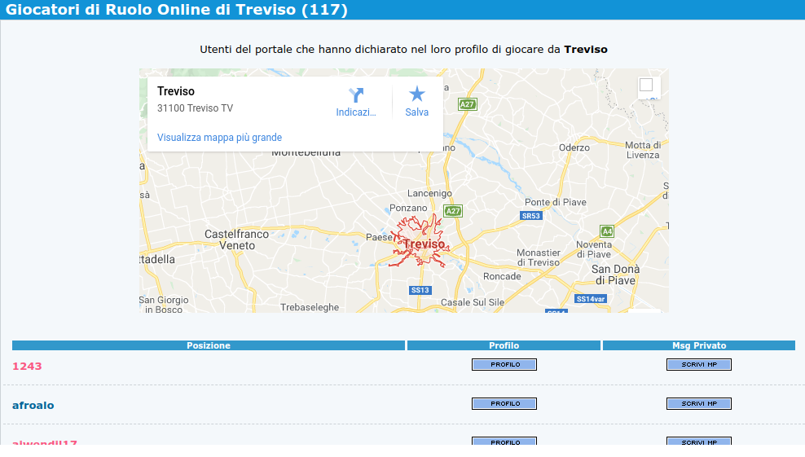Open Visualizza mappa più grande link
Viewport: 805px width, 457px height.
pos(219,138)
